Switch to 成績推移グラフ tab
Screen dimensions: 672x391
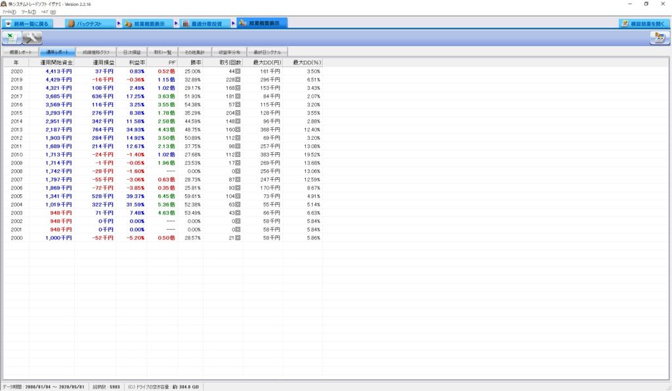pyautogui.click(x=96, y=51)
